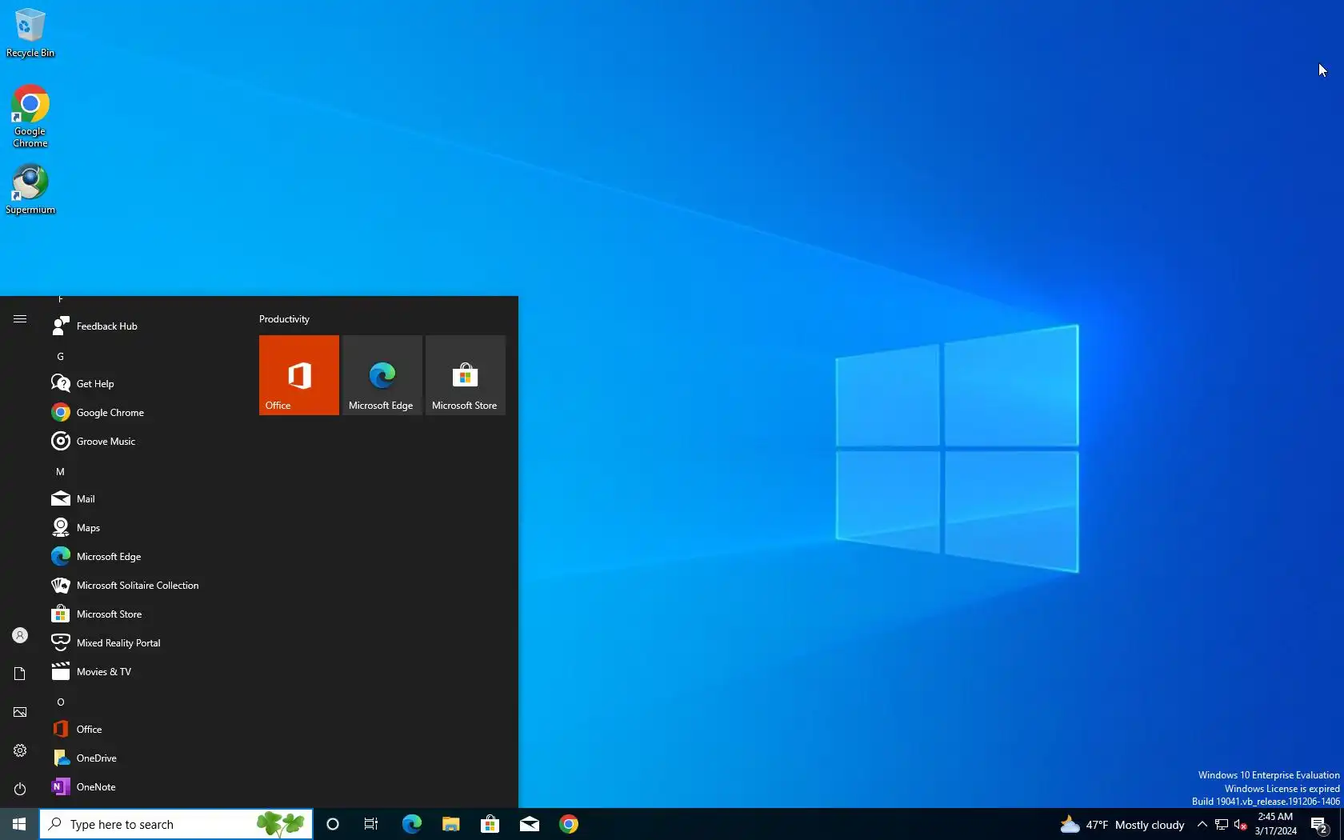Open the clock showing 2:45 AM
Viewport: 1344px width, 840px height.
tap(1275, 824)
